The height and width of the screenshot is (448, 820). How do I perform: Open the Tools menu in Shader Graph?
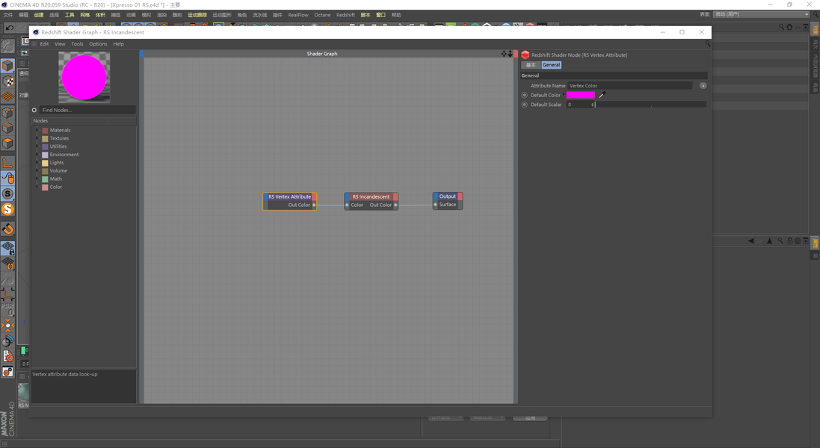(78, 44)
